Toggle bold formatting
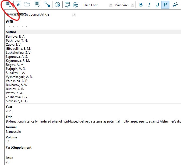Viewport: 181px width, 165px height. (x=141, y=5)
